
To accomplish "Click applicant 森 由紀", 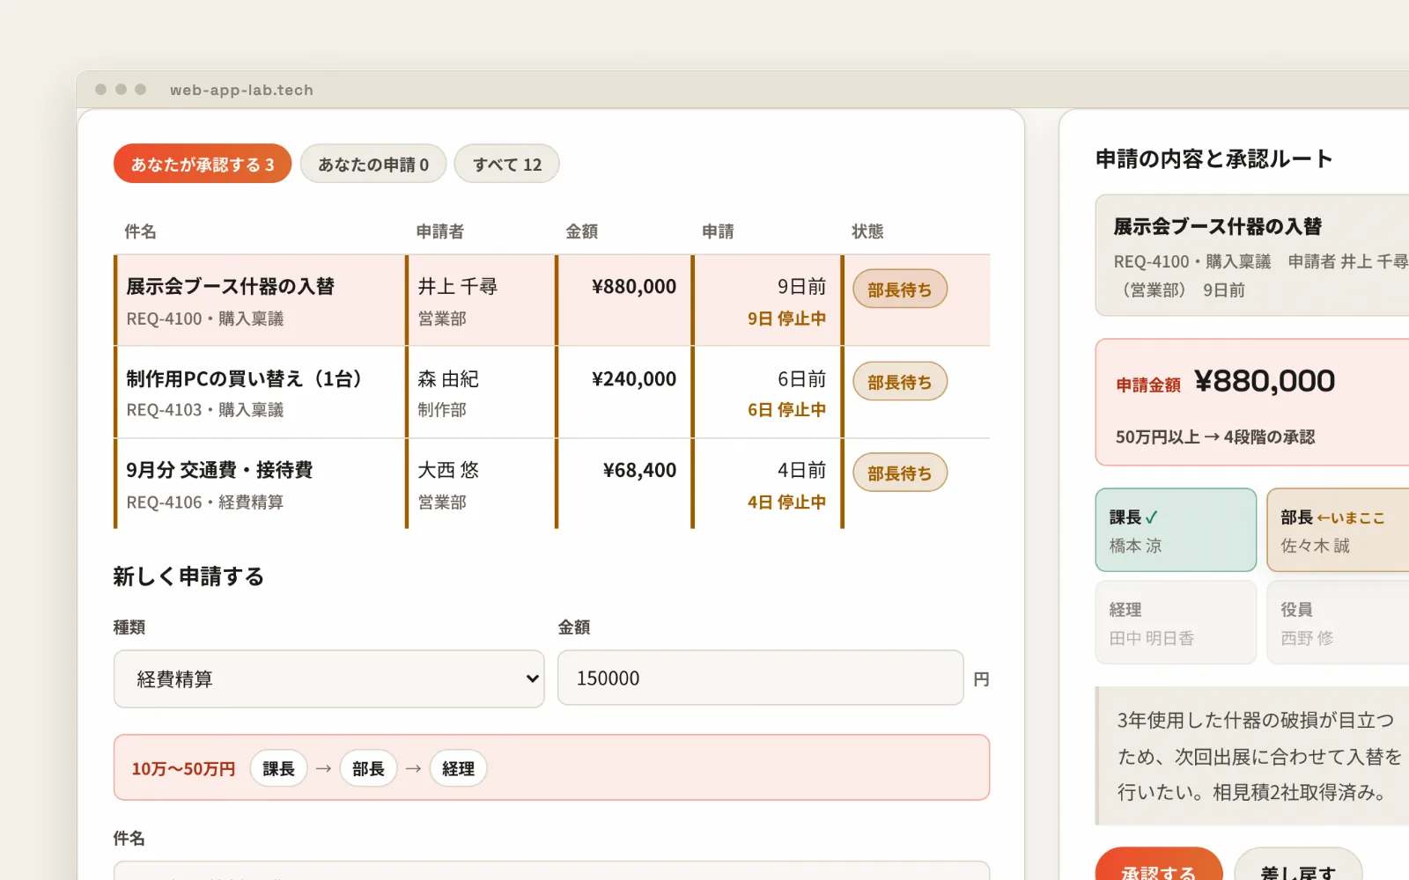I will [448, 378].
